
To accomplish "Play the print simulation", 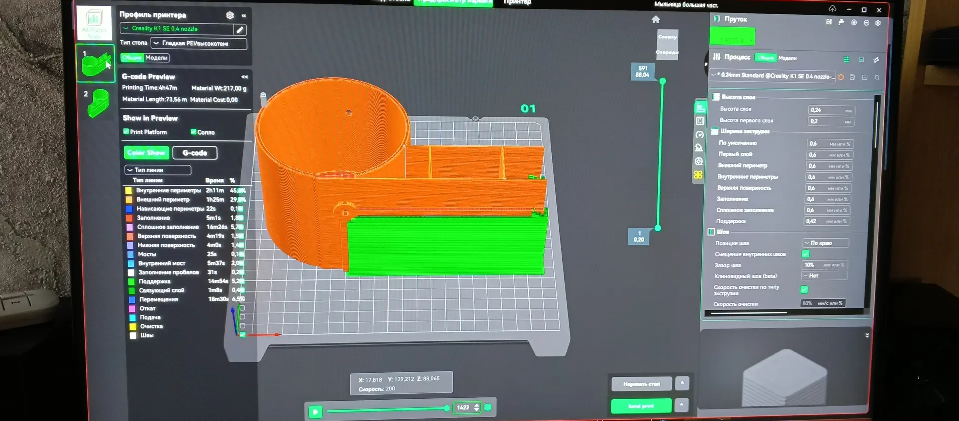I will (x=315, y=412).
